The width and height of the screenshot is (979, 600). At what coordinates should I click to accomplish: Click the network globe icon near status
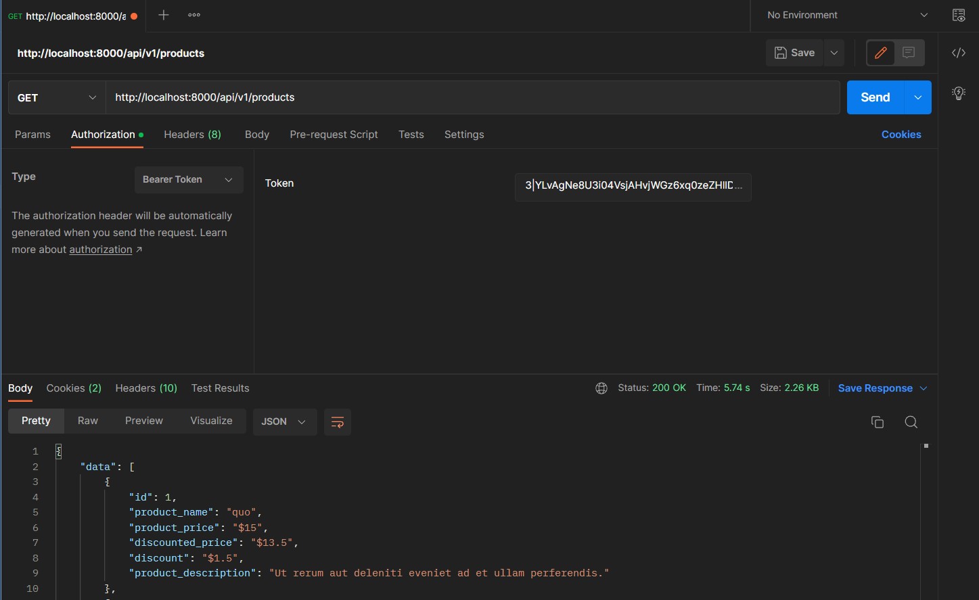click(x=601, y=388)
